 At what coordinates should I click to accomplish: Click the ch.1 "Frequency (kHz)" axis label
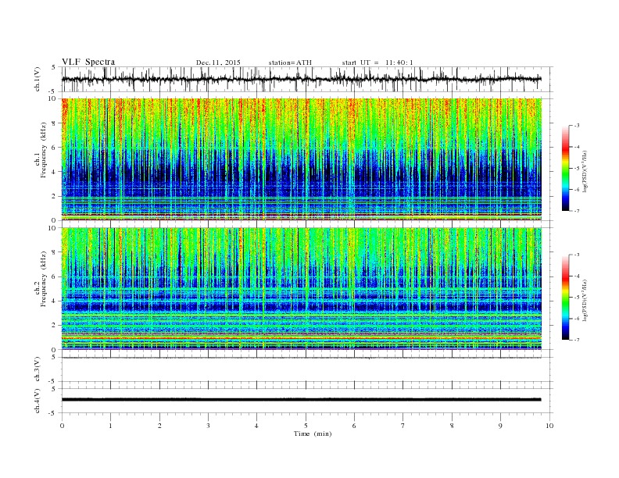43,152
